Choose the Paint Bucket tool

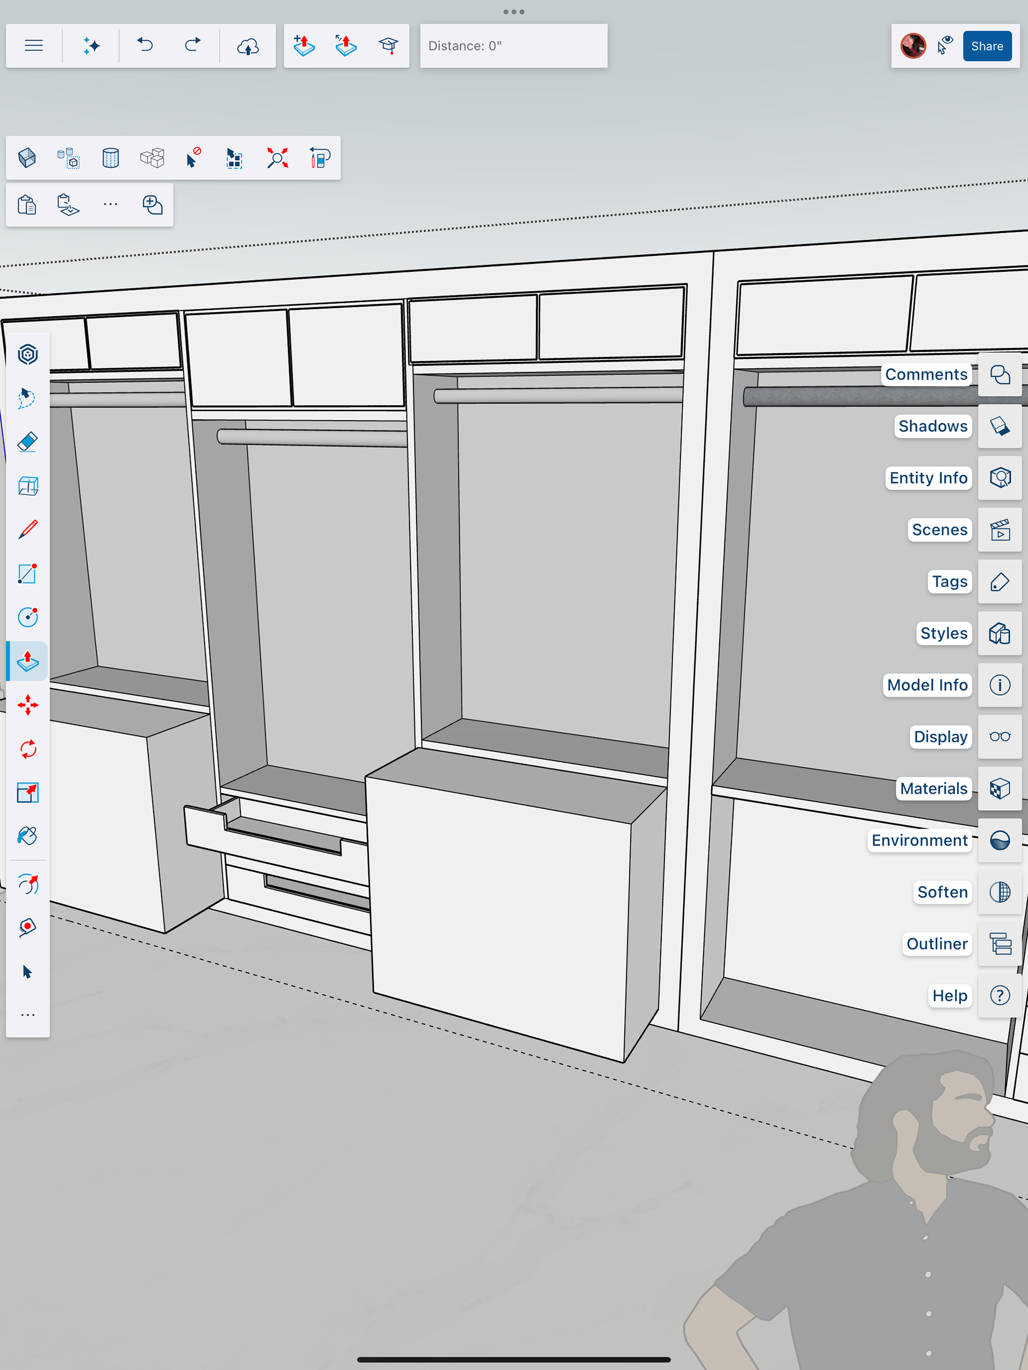[27, 836]
